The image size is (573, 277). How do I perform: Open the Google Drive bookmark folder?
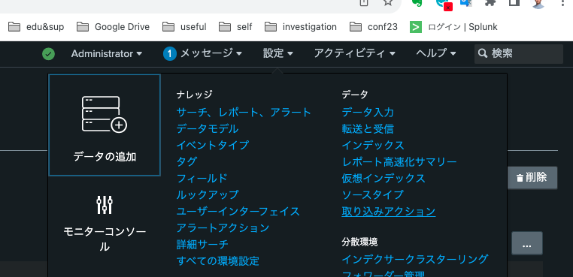113,26
